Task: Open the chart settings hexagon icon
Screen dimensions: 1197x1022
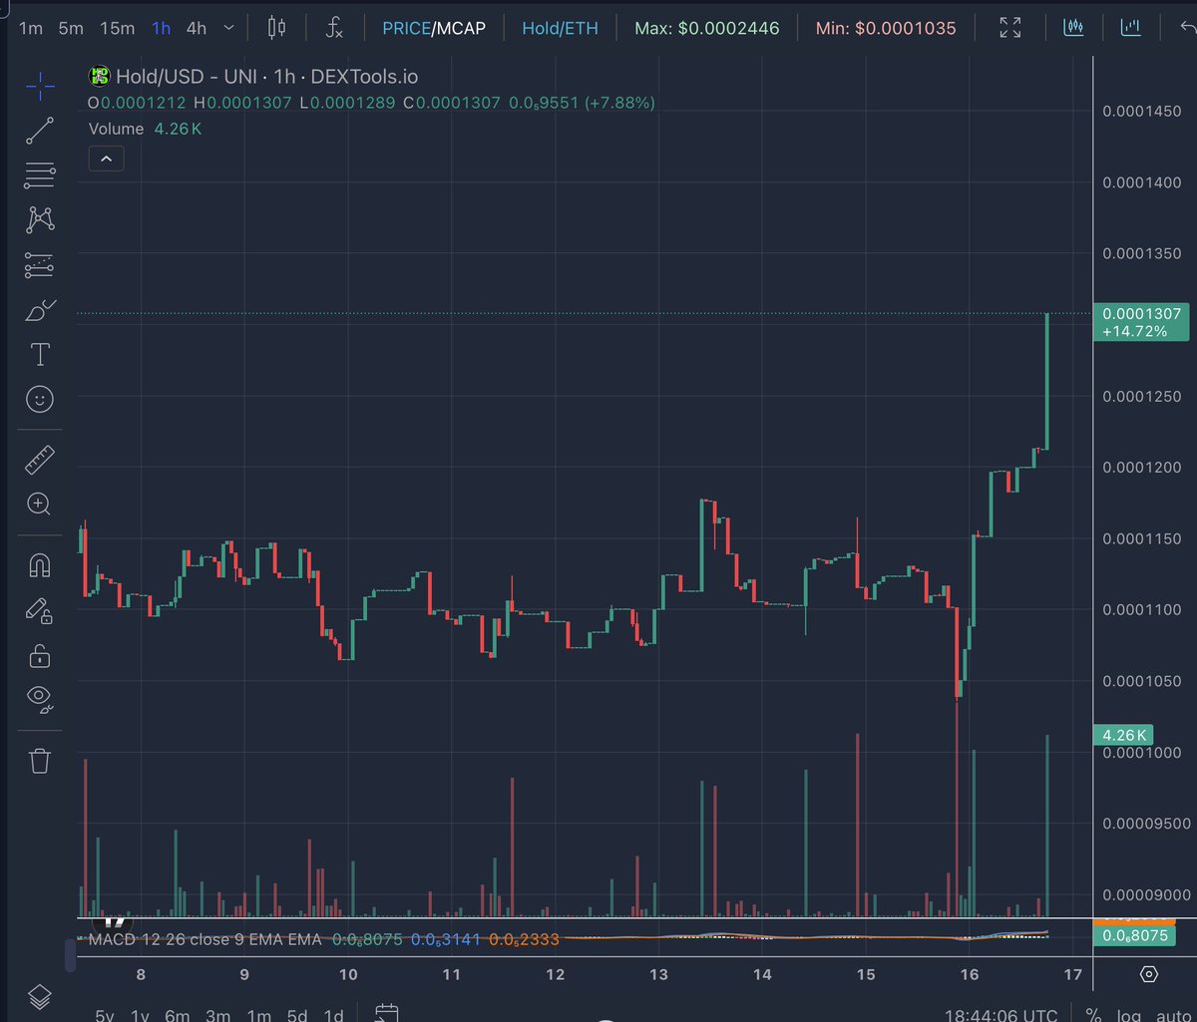Action: [1148, 974]
